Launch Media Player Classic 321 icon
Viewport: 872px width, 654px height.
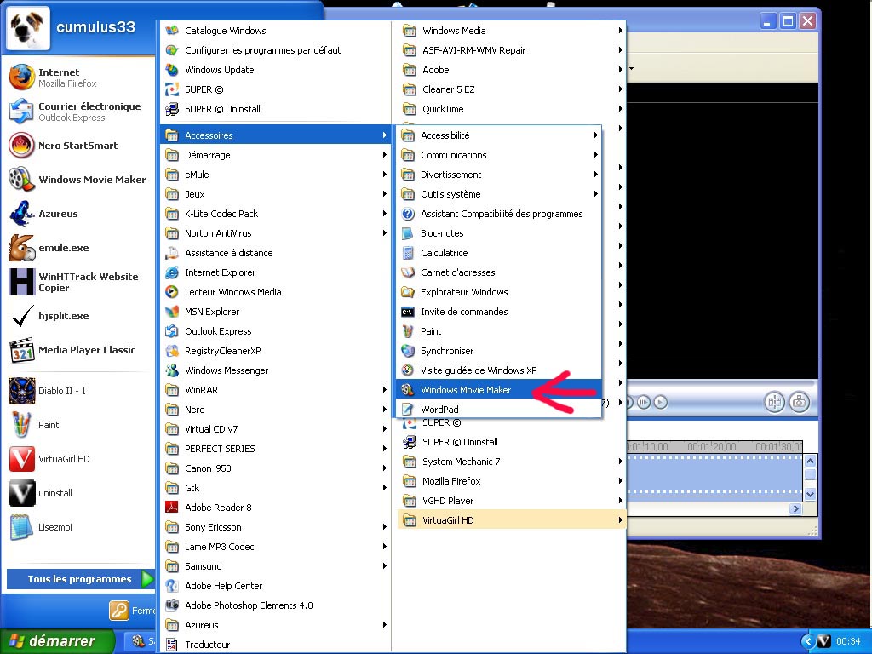21,350
